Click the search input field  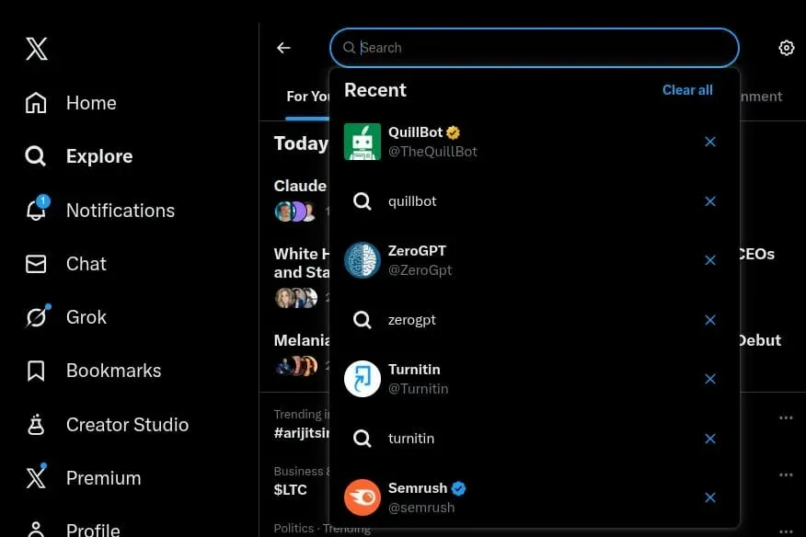click(x=534, y=48)
